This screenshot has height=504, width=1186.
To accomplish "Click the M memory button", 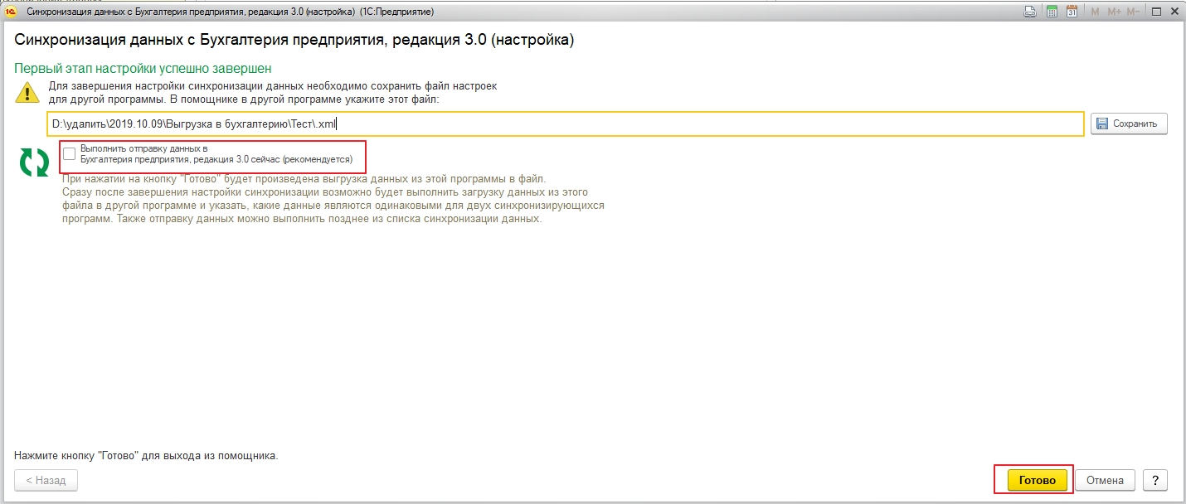I will tap(1095, 12).
